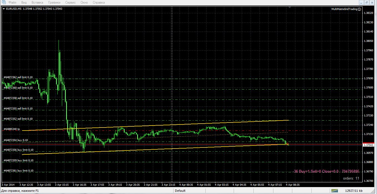Click the EURUSD,M5 price header text

[34, 9]
